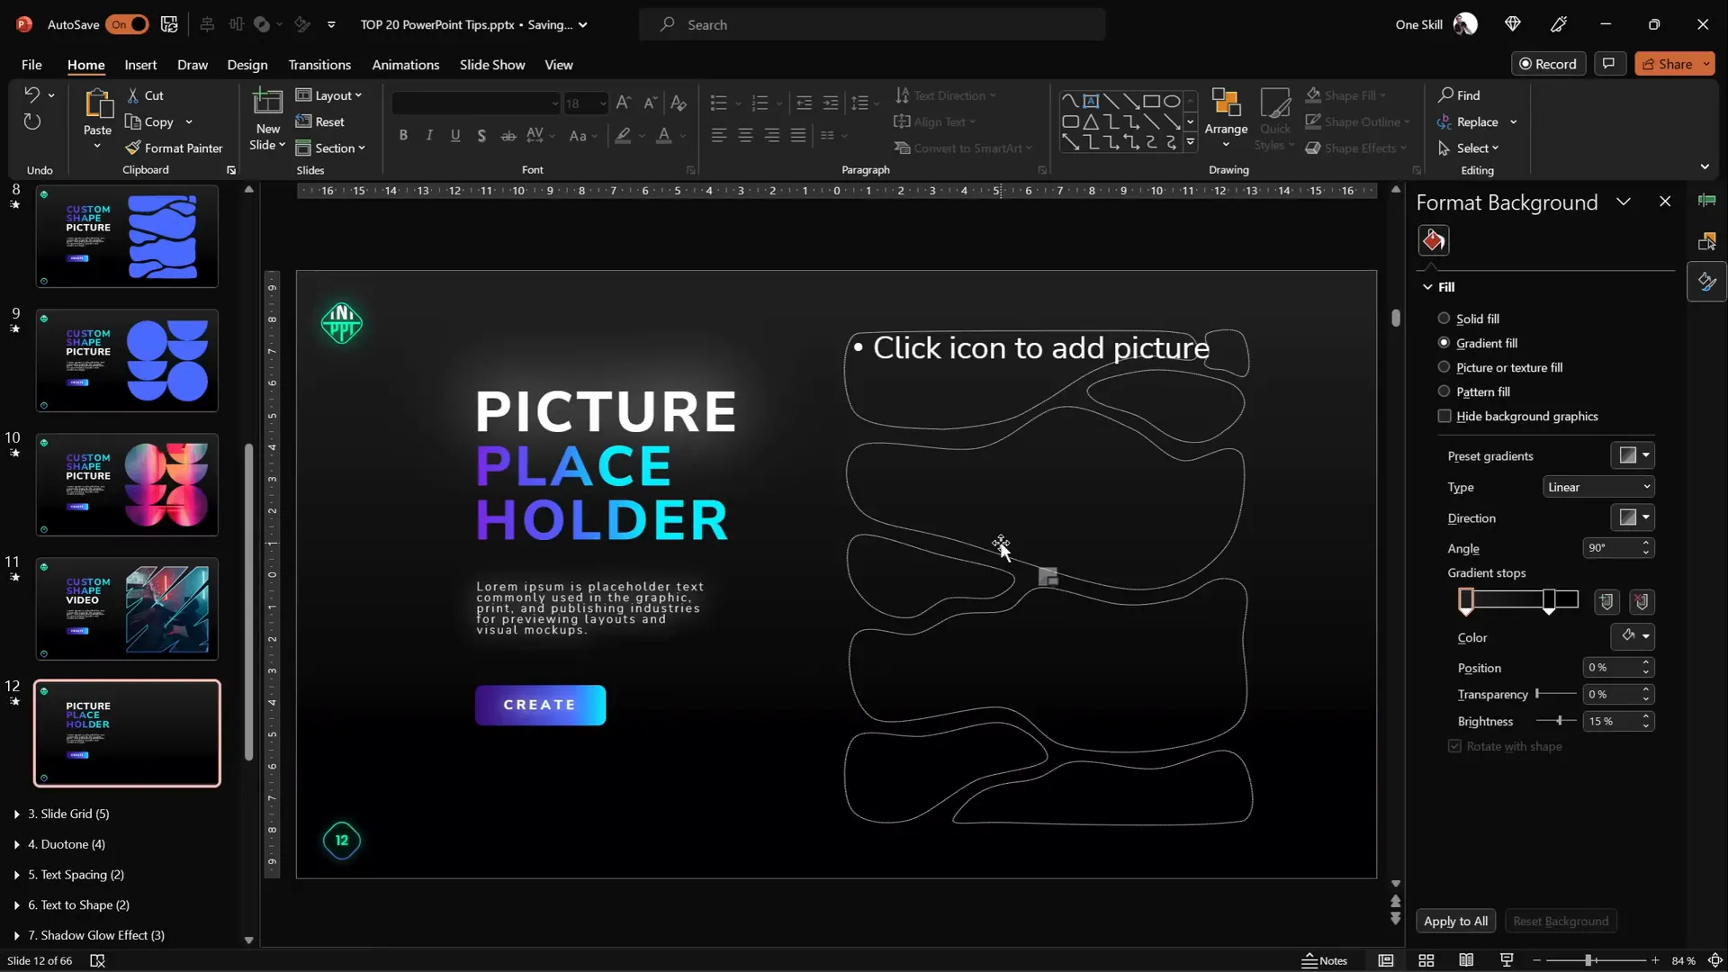Screen dimensions: 1728x972
Task: Click the Save icon in title bar
Action: [169, 24]
